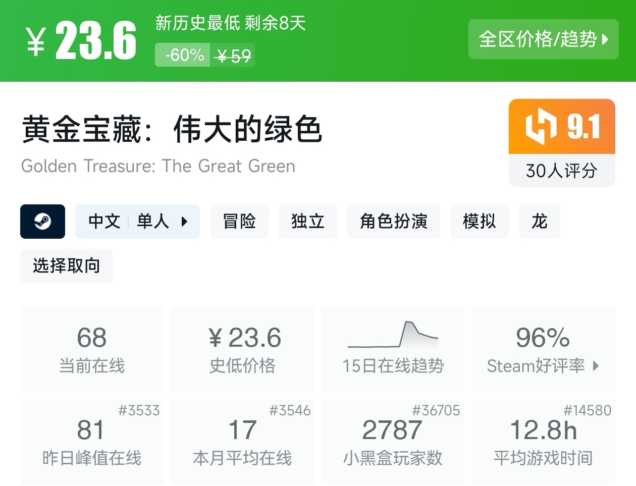View the 30人评分 rating count

(562, 171)
